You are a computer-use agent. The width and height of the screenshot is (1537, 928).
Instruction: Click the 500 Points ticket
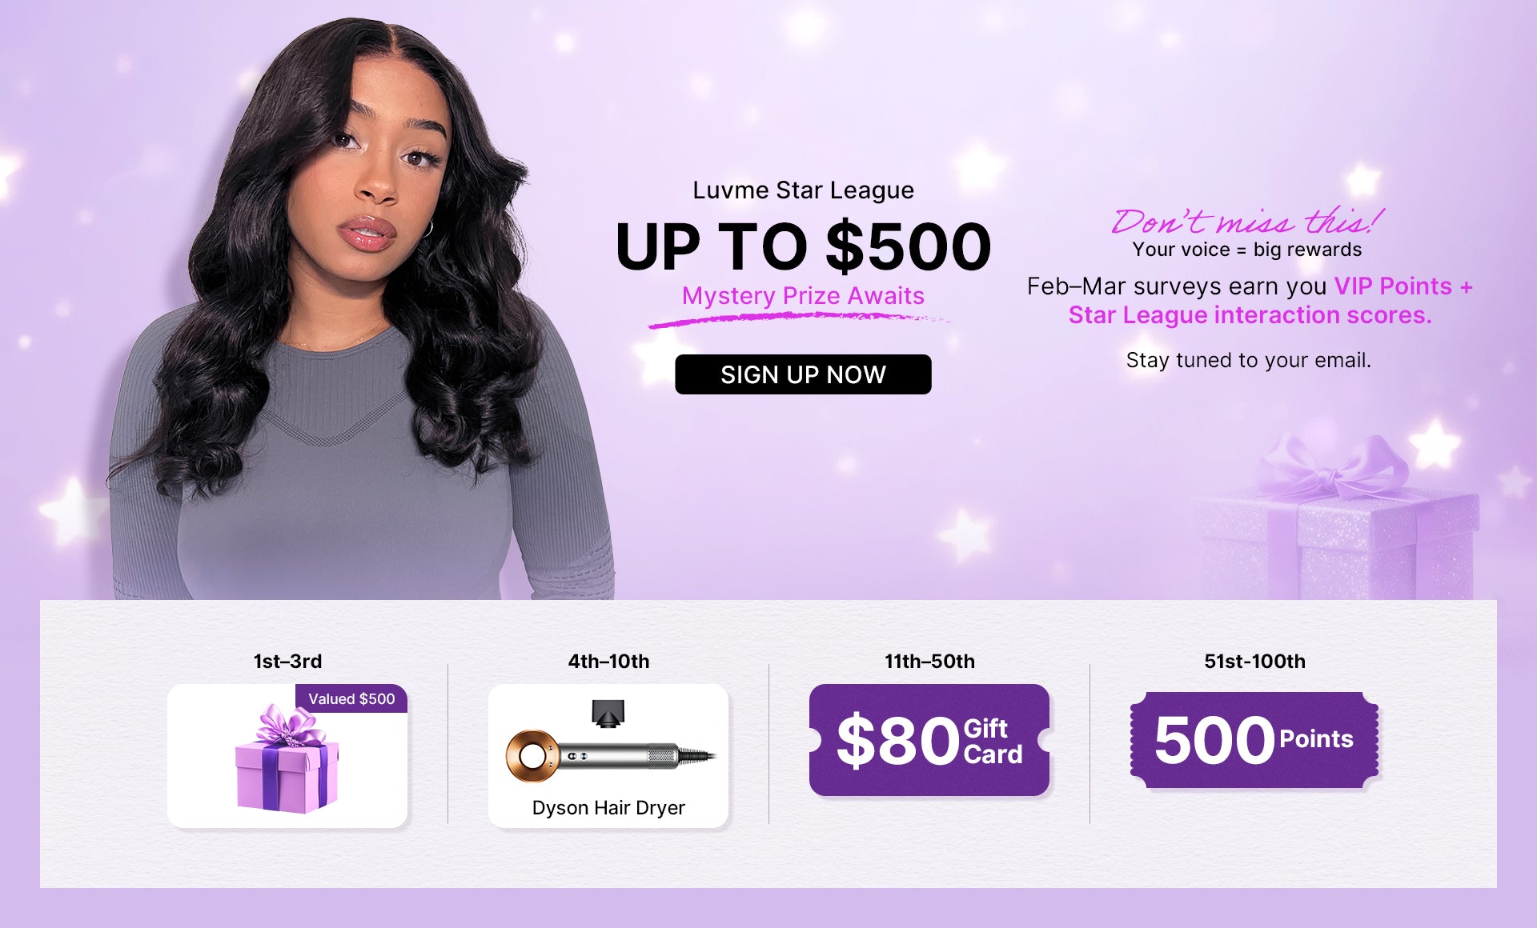[x=1254, y=740]
